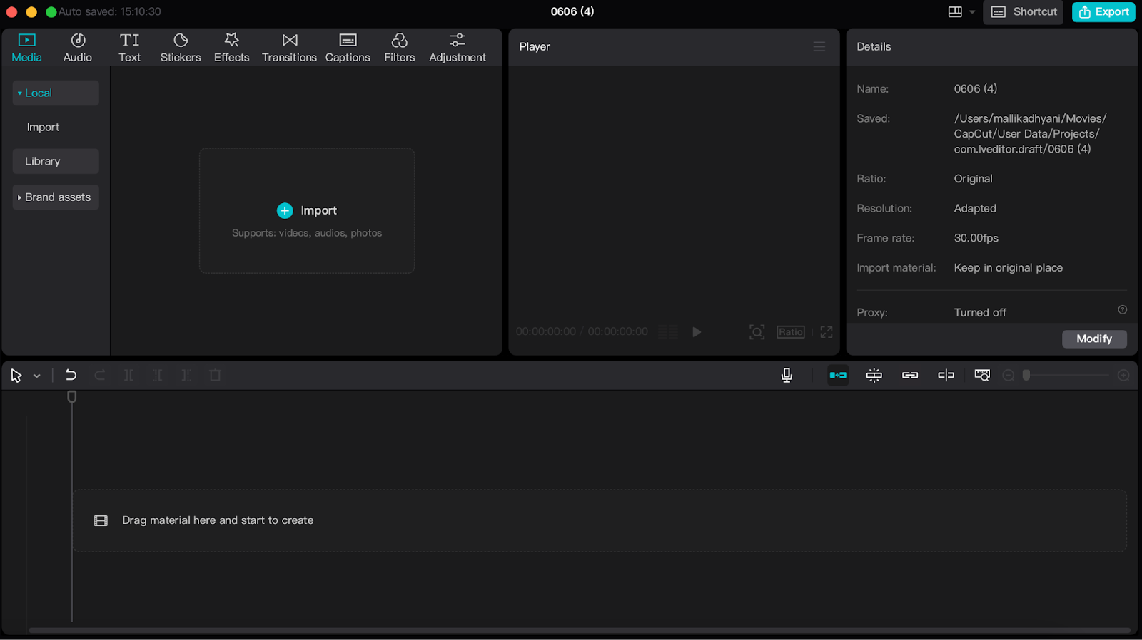
Task: Click the Shortcut button
Action: pyautogui.click(x=1024, y=12)
